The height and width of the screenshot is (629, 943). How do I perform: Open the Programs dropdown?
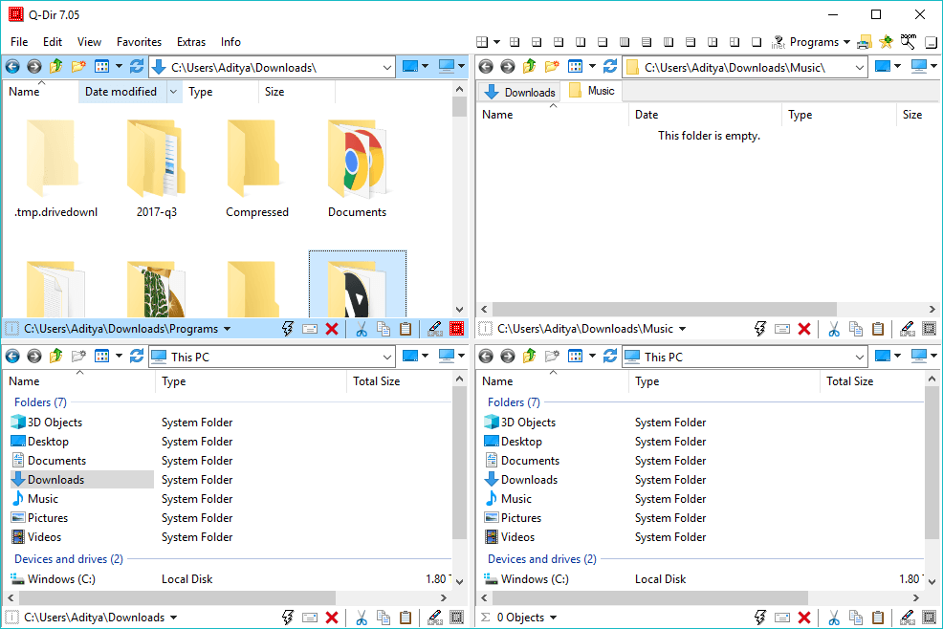coord(821,42)
